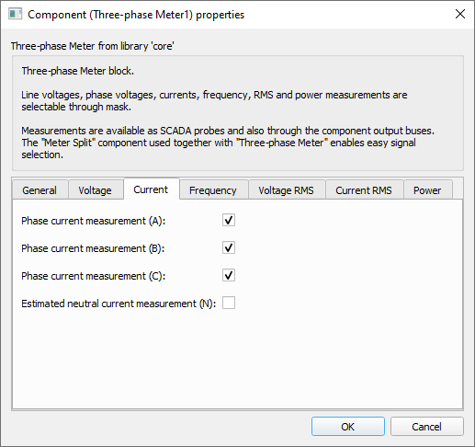This screenshot has height=447, width=475.
Task: Uncheck Phase current measurement (A)
Action: [x=229, y=220]
